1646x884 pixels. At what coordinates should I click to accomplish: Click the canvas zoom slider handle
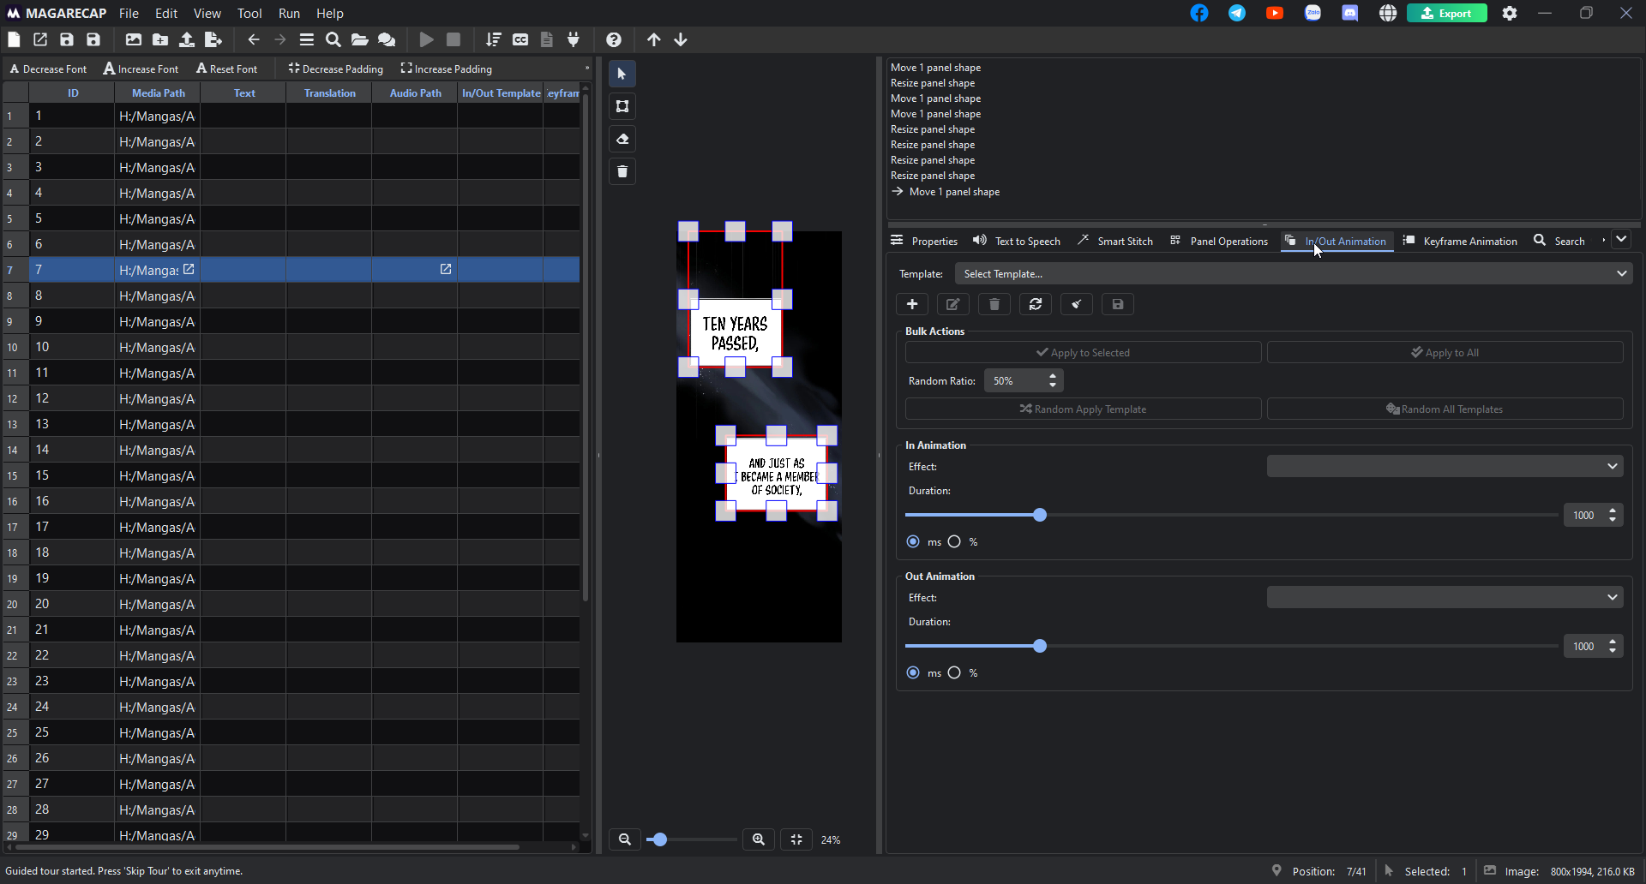[659, 839]
